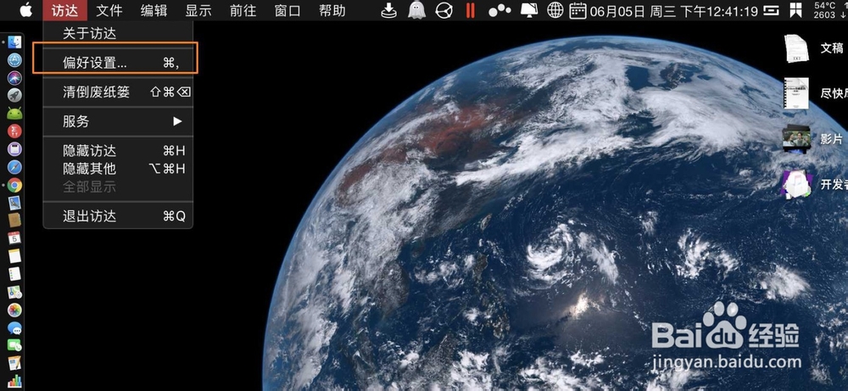Open Notes app in the Dock
Image resolution: width=848 pixels, height=391 pixels.
[x=14, y=256]
